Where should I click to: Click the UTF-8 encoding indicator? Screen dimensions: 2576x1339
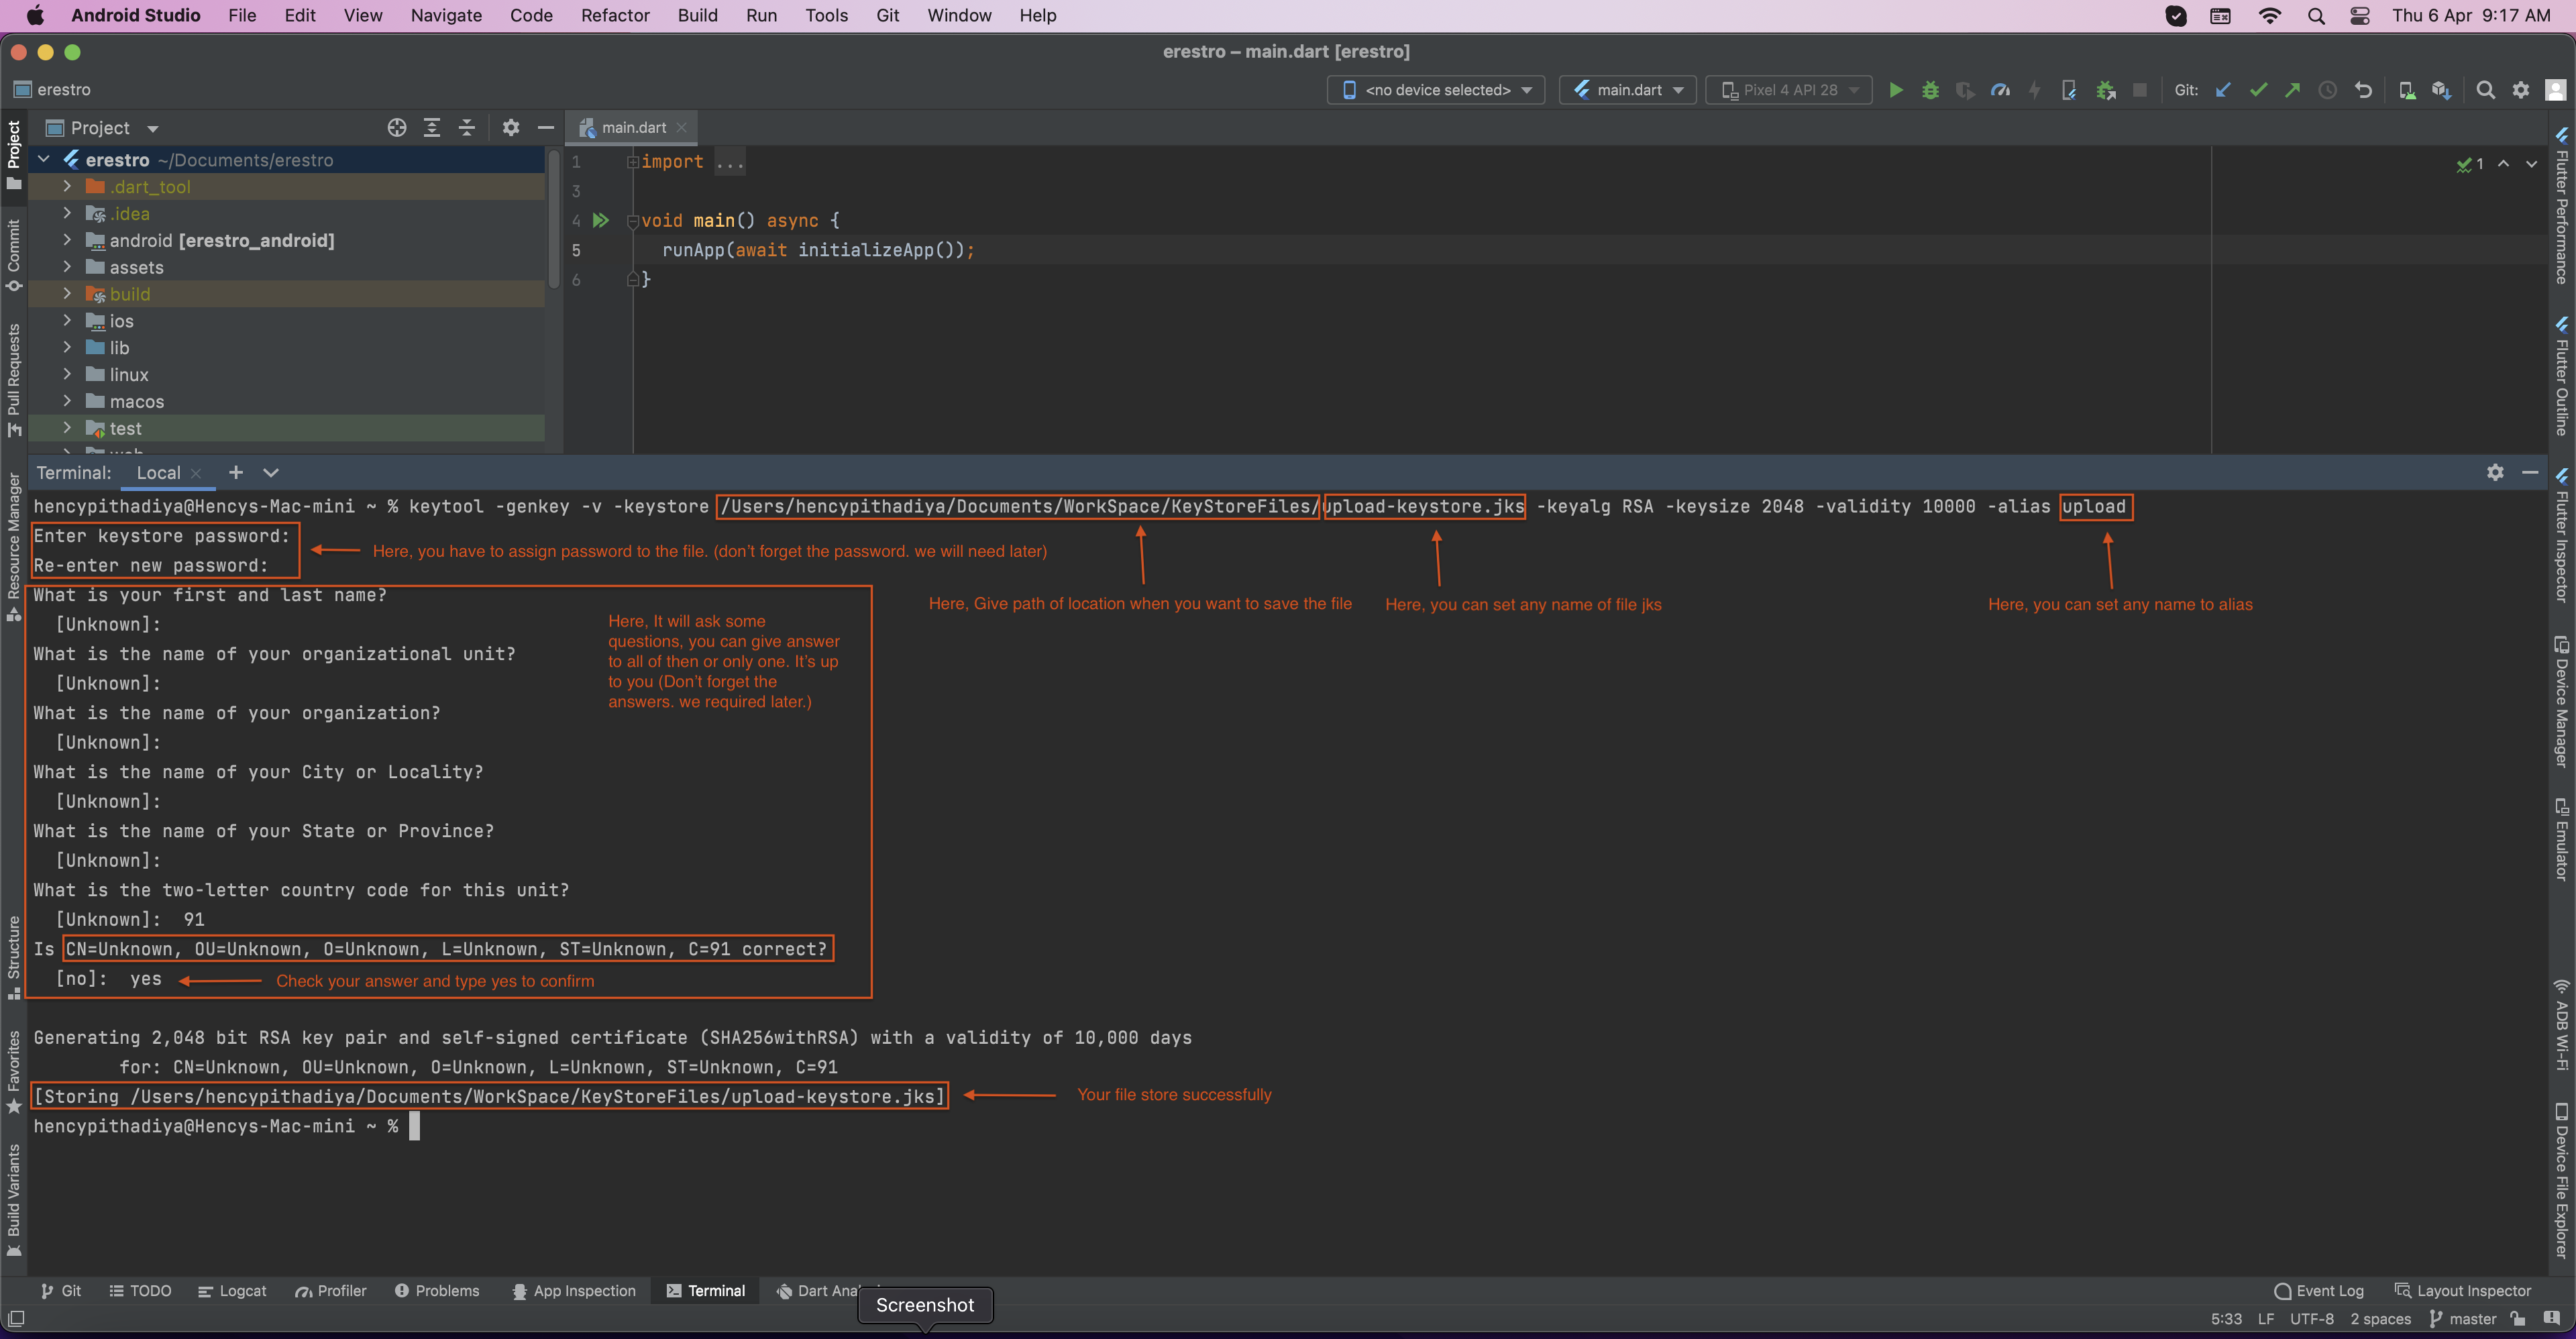pos(2311,1319)
